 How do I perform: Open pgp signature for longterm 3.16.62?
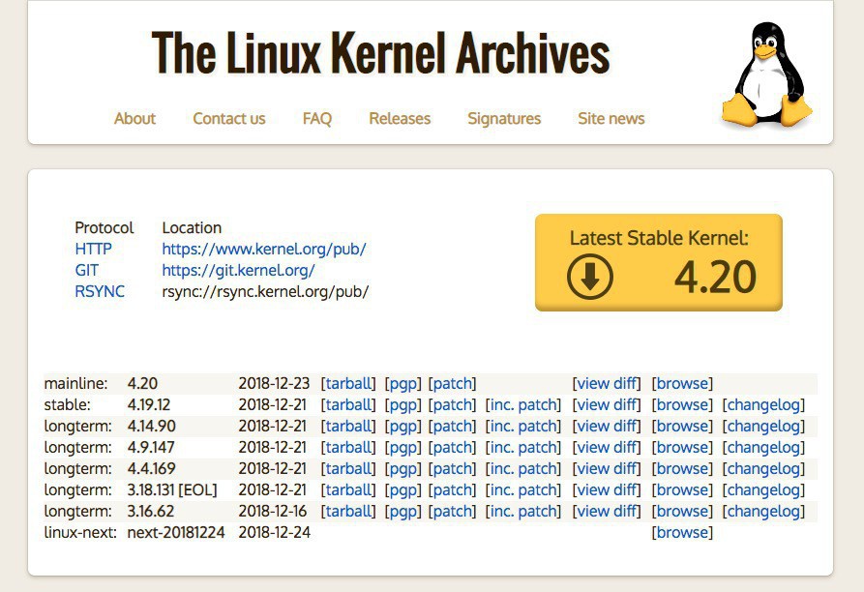click(402, 511)
